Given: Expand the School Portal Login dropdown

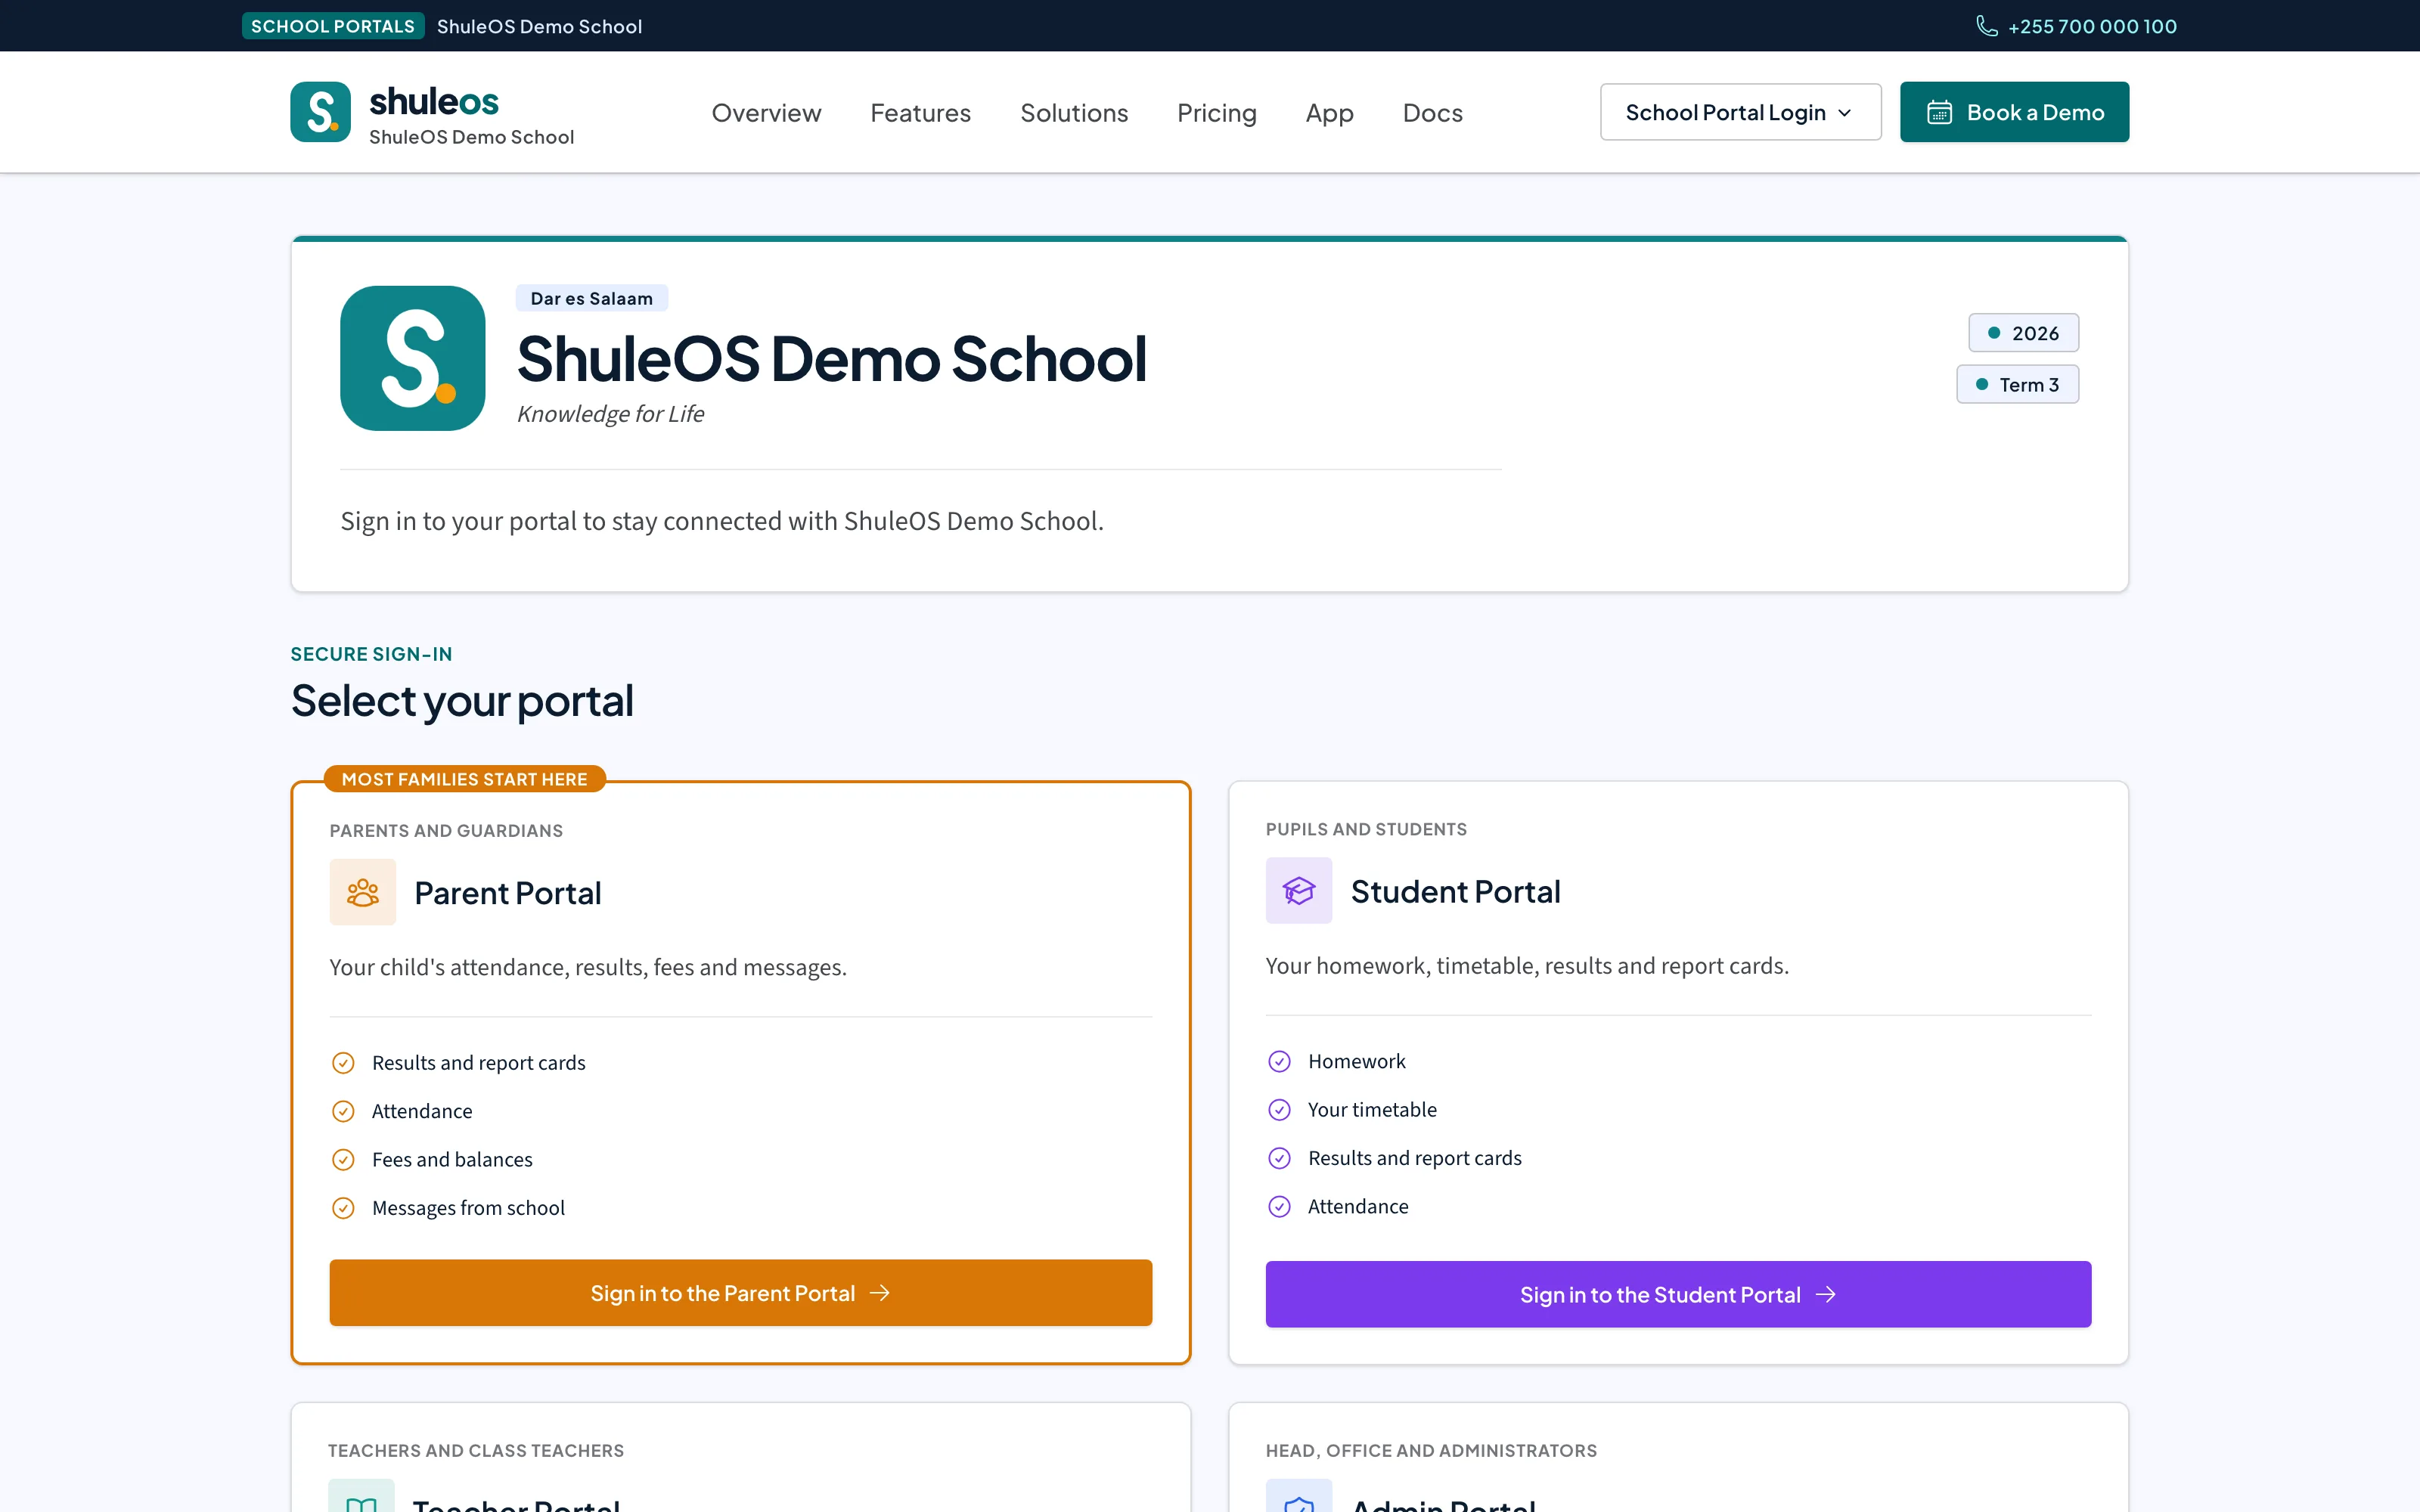Looking at the screenshot, I should tap(1740, 112).
